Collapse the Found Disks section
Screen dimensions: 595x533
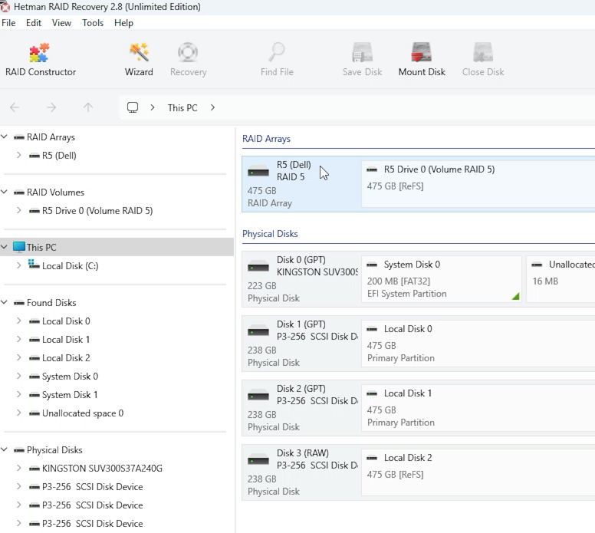pyautogui.click(x=4, y=302)
